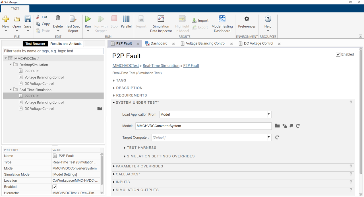The width and height of the screenshot is (364, 197).
Task: Collapse the DesktopSimulation tree folder
Action: (x=11, y=65)
